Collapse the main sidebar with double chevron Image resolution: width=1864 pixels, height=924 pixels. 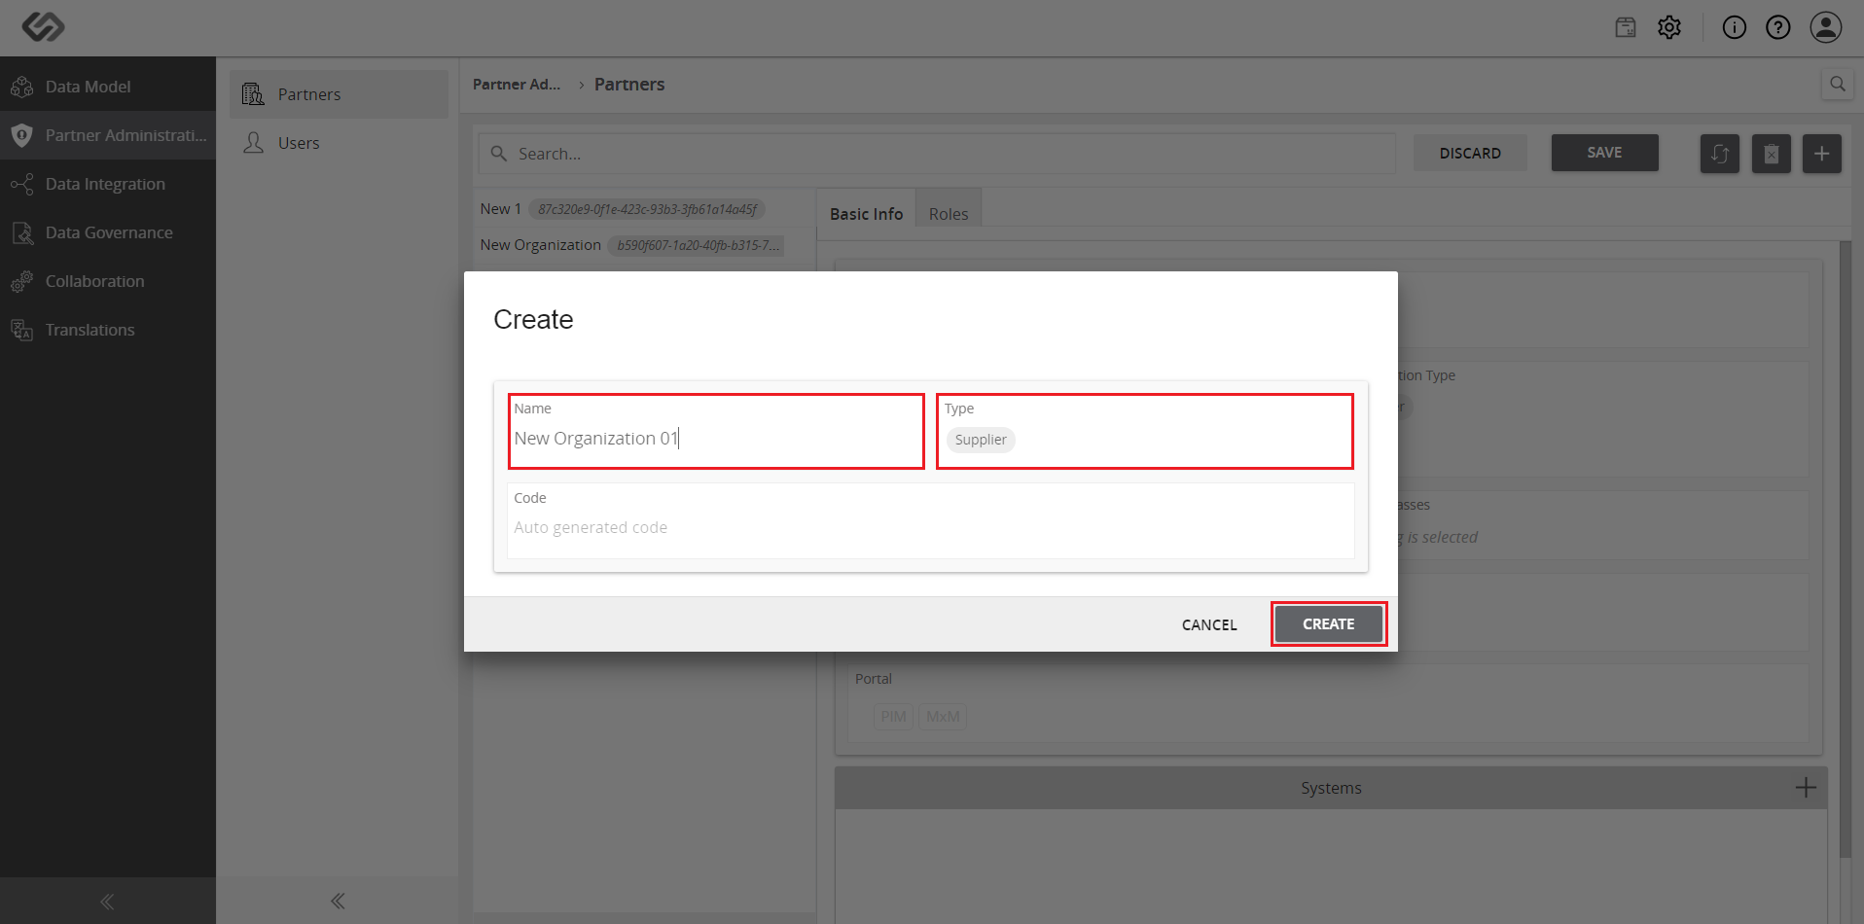(x=107, y=902)
